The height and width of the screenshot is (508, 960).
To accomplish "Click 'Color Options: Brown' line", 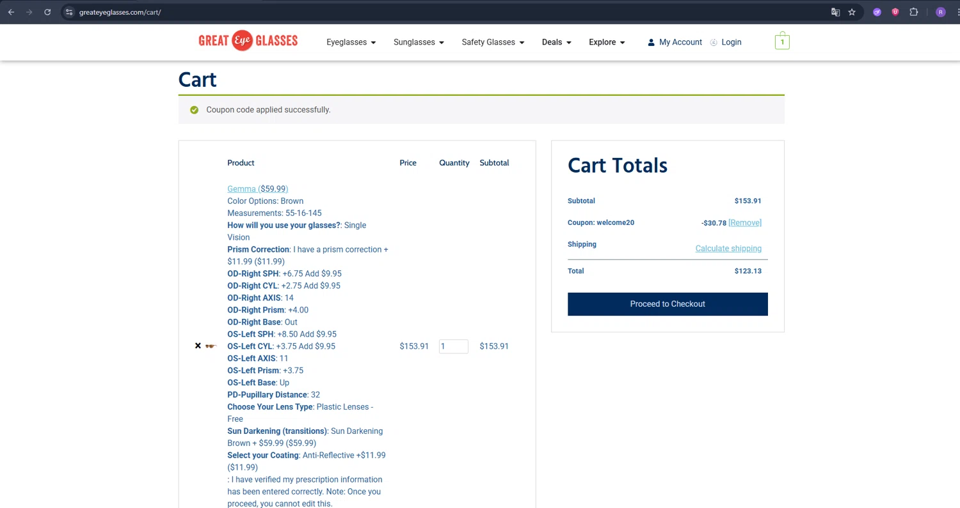I will click(x=266, y=201).
